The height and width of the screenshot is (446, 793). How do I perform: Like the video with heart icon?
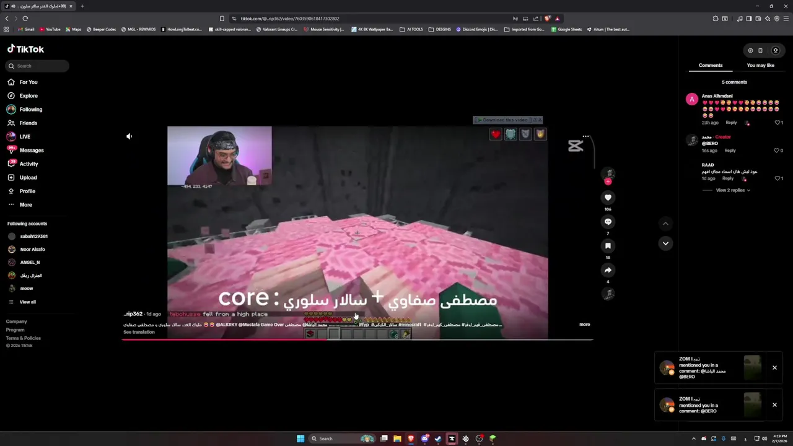[x=608, y=198]
